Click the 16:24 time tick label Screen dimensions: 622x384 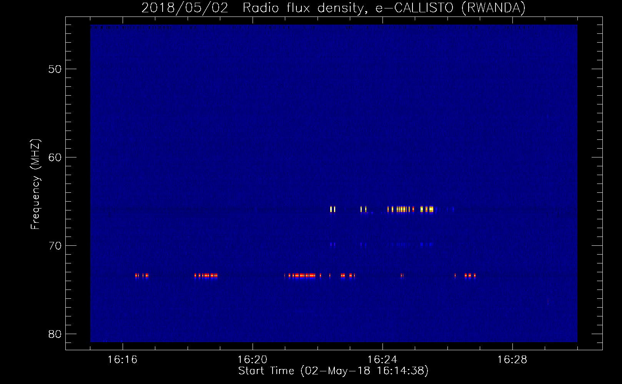point(382,359)
